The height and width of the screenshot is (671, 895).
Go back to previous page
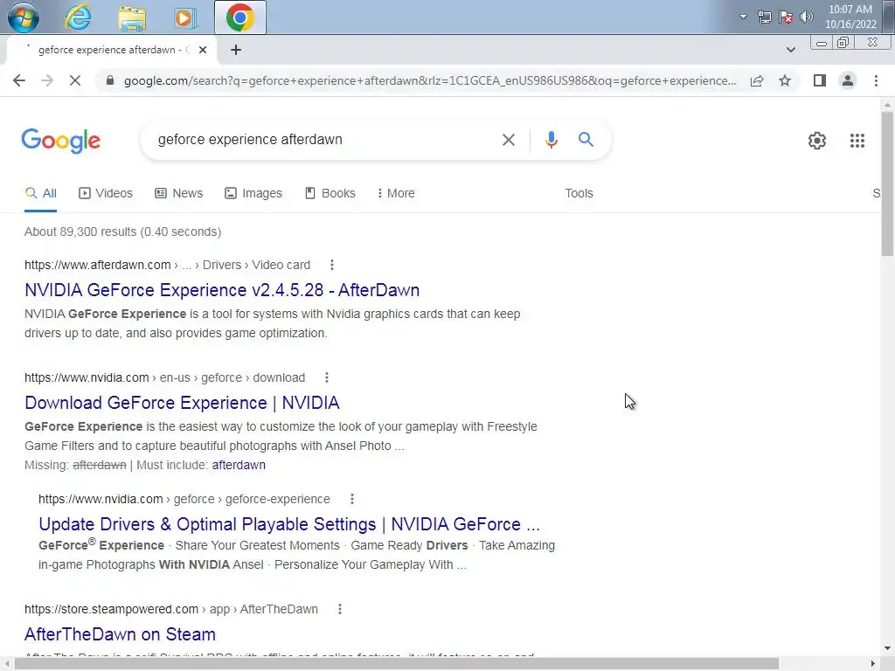coord(19,80)
